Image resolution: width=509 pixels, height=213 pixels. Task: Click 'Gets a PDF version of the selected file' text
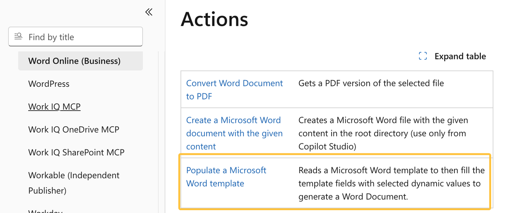pyautogui.click(x=371, y=83)
